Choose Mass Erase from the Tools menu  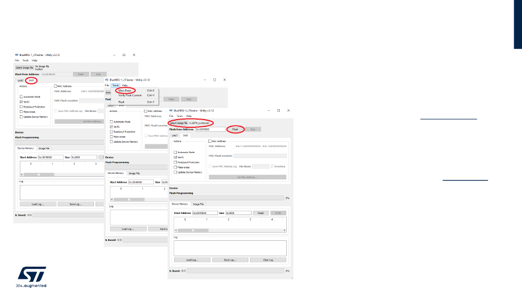(125, 90)
